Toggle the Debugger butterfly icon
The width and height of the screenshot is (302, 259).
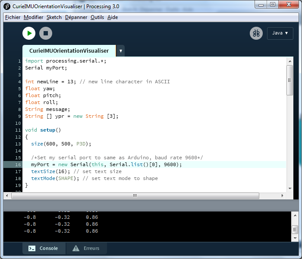tap(256, 33)
